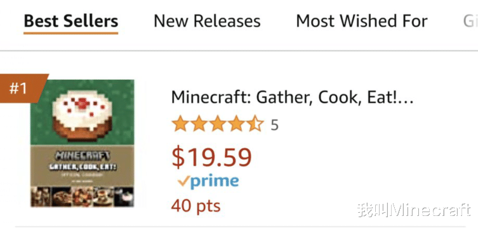Click the Minecraft logo on the cover
Screen dimensions: 478x228
(x=83, y=156)
